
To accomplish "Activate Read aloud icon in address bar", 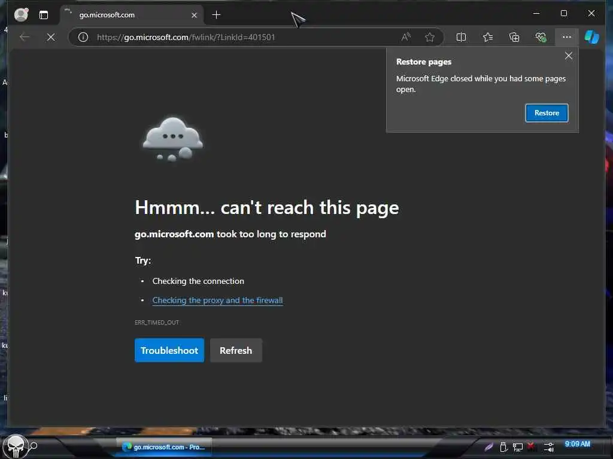I will pyautogui.click(x=406, y=37).
